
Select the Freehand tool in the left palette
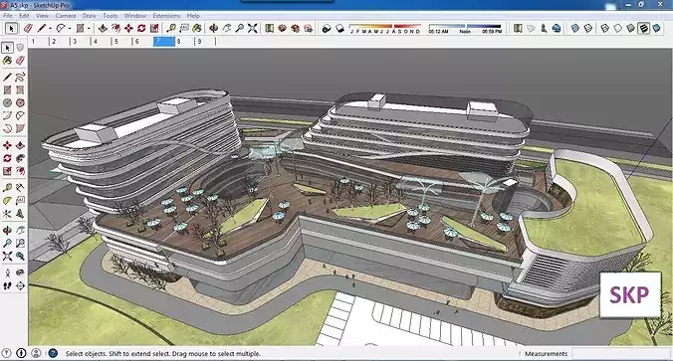point(20,78)
